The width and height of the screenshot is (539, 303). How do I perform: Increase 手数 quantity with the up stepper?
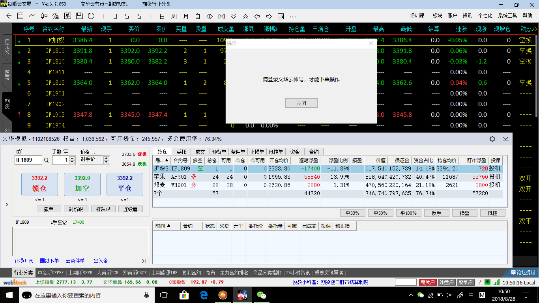[72, 158]
